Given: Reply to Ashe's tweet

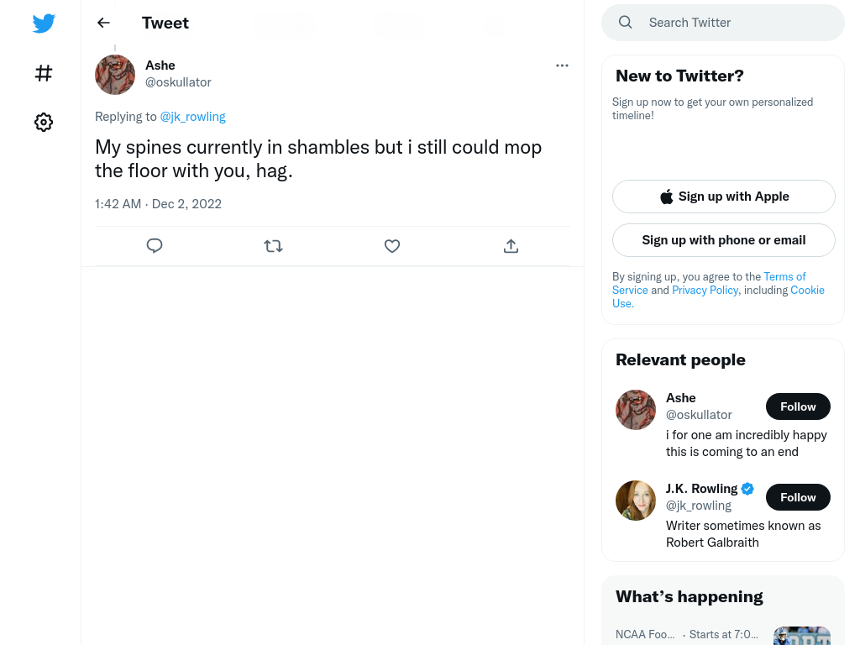Looking at the screenshot, I should tap(155, 246).
